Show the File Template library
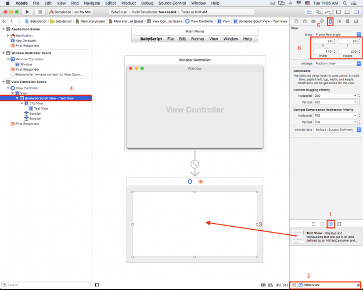 coord(314,224)
